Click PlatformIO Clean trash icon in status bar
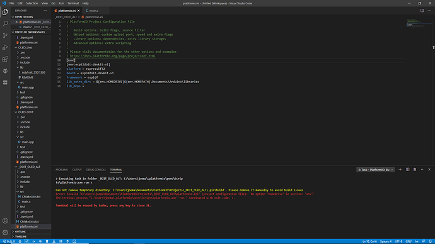Image resolution: width=435 pixels, height=244 pixels. click(47, 241)
